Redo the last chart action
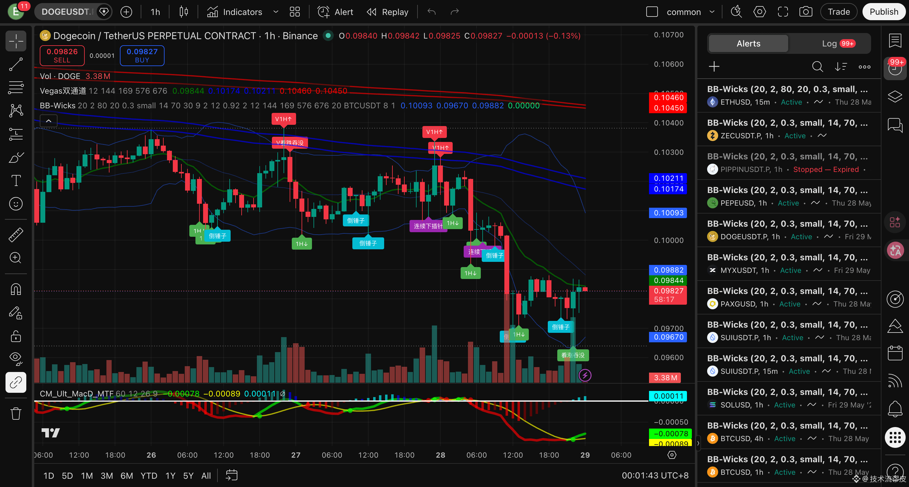 (454, 12)
